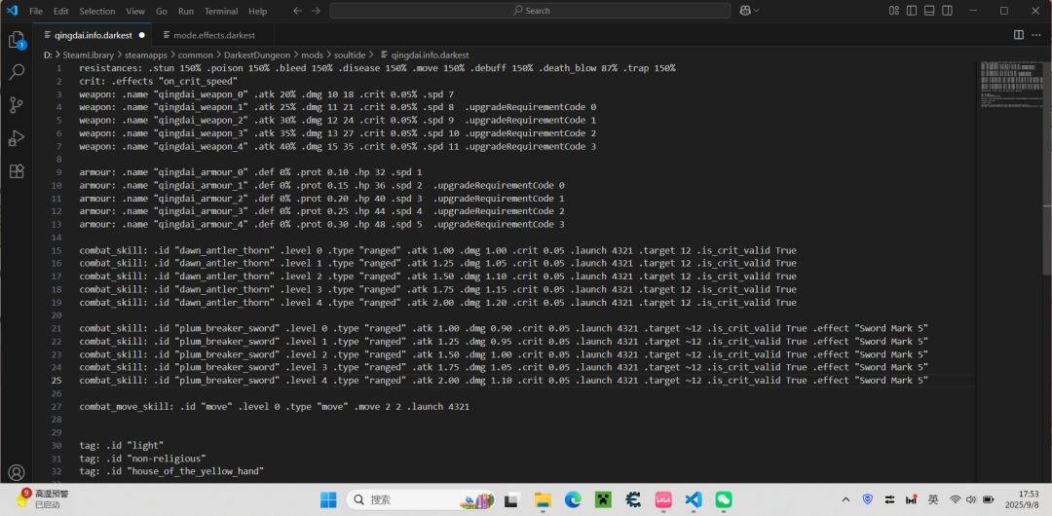The height and width of the screenshot is (516, 1052).
Task: Open Task View on taskbar
Action: [x=512, y=499]
